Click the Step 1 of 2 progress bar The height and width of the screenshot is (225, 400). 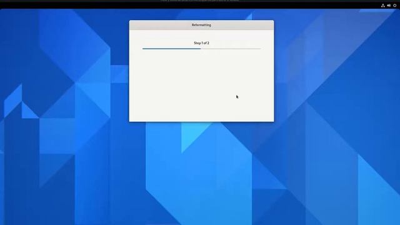[x=201, y=49]
